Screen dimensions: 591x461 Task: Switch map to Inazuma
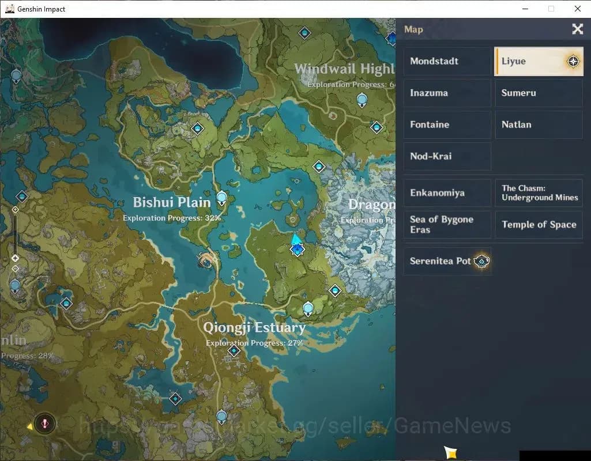click(447, 93)
